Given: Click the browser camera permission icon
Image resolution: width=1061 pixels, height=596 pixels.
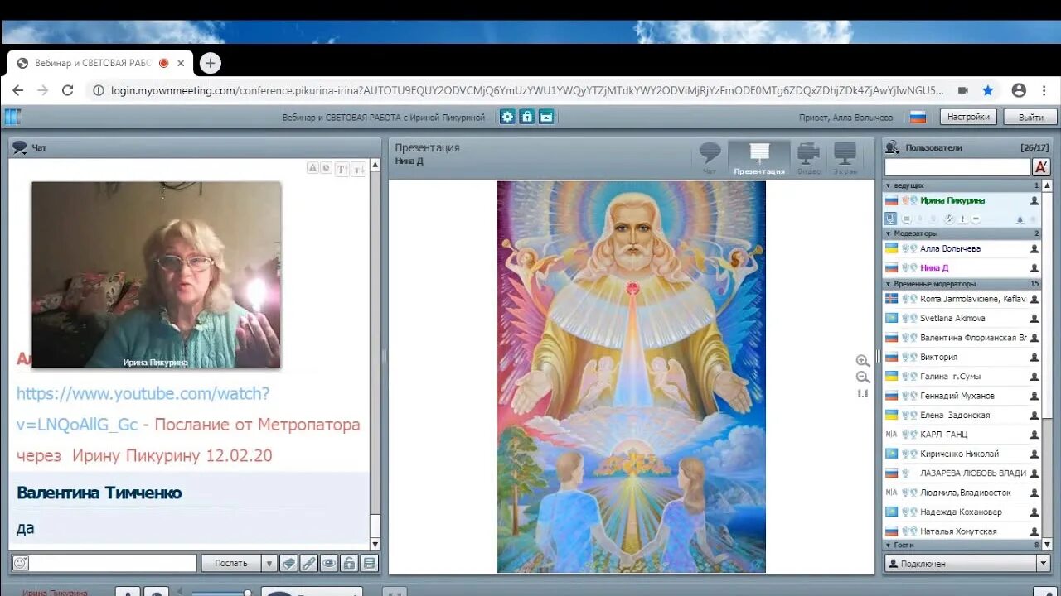Looking at the screenshot, I should 962,90.
